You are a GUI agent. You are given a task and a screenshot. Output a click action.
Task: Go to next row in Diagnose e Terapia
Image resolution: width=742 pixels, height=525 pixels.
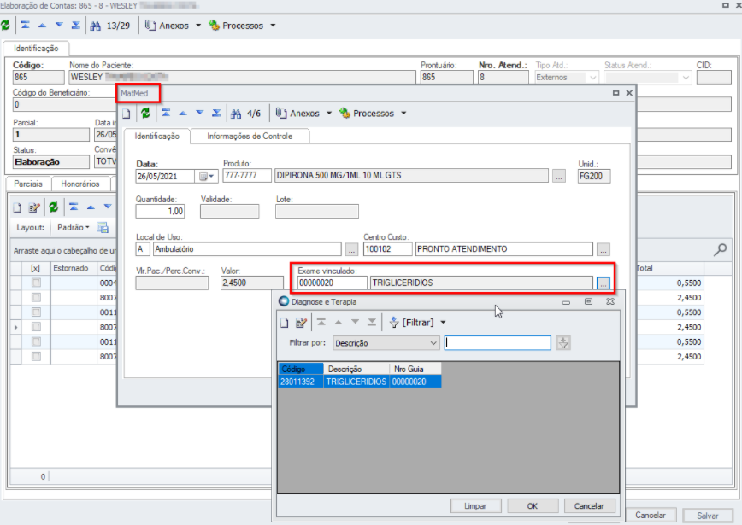[355, 323]
